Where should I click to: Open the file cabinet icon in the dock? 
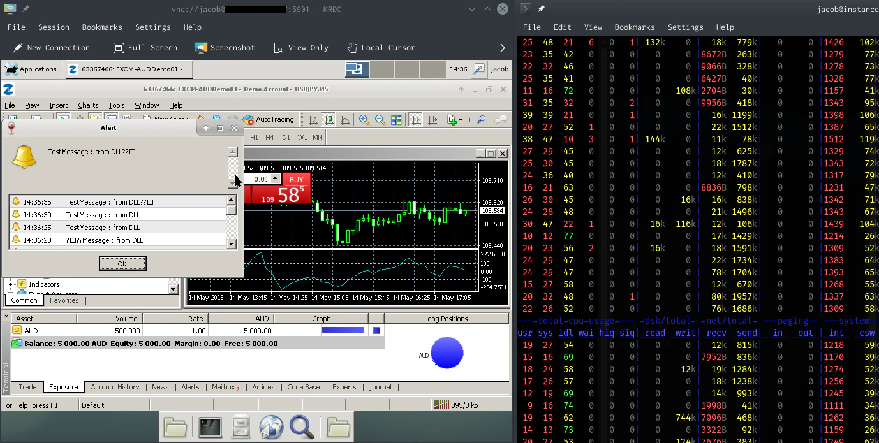[x=240, y=426]
